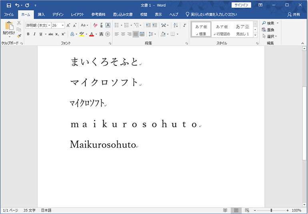308x214 pixels.
Task: Click the Redo/Repeat icon in title bar
Action: point(27,5)
